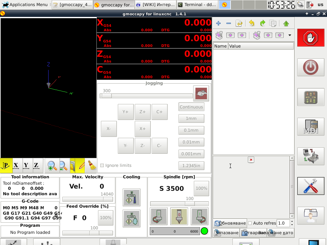Screen dimensions: 327x245
Task: Click the copy documents icon
Action: tap(273, 23)
